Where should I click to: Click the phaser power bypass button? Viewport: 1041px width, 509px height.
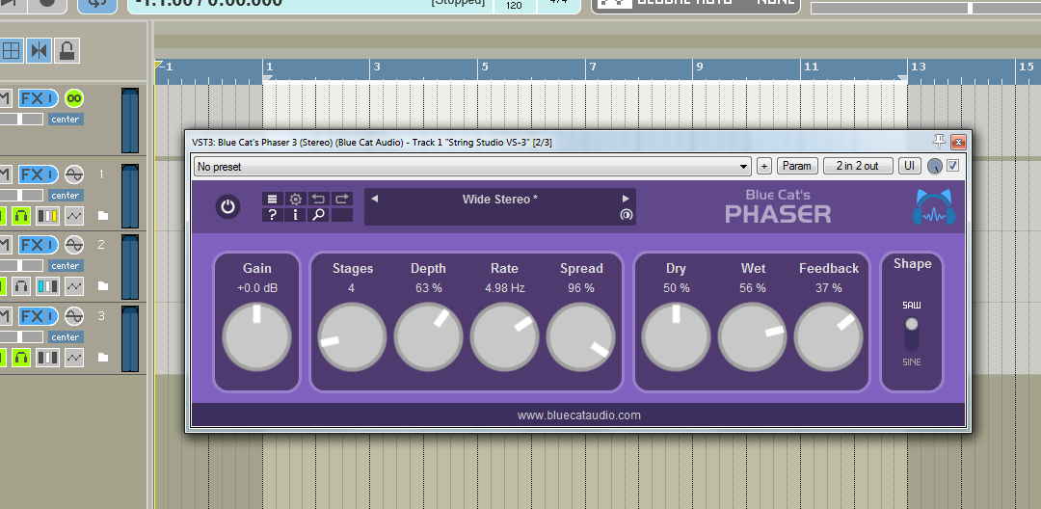(227, 206)
